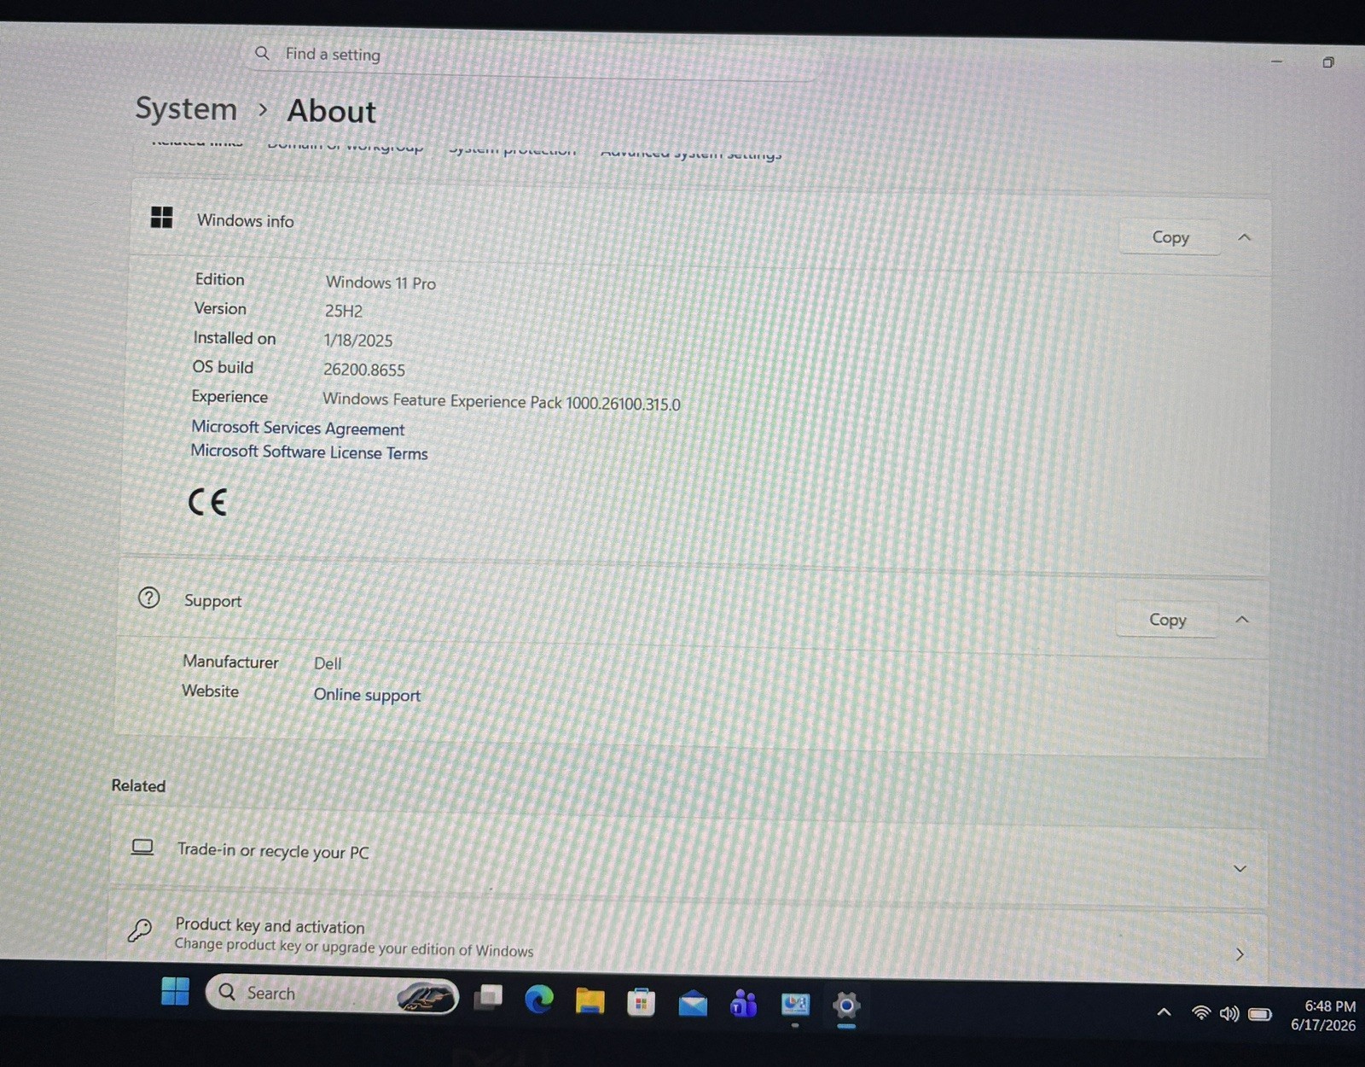This screenshot has height=1067, width=1365.
Task: Open Wi-Fi network status icon
Action: [x=1201, y=1013]
